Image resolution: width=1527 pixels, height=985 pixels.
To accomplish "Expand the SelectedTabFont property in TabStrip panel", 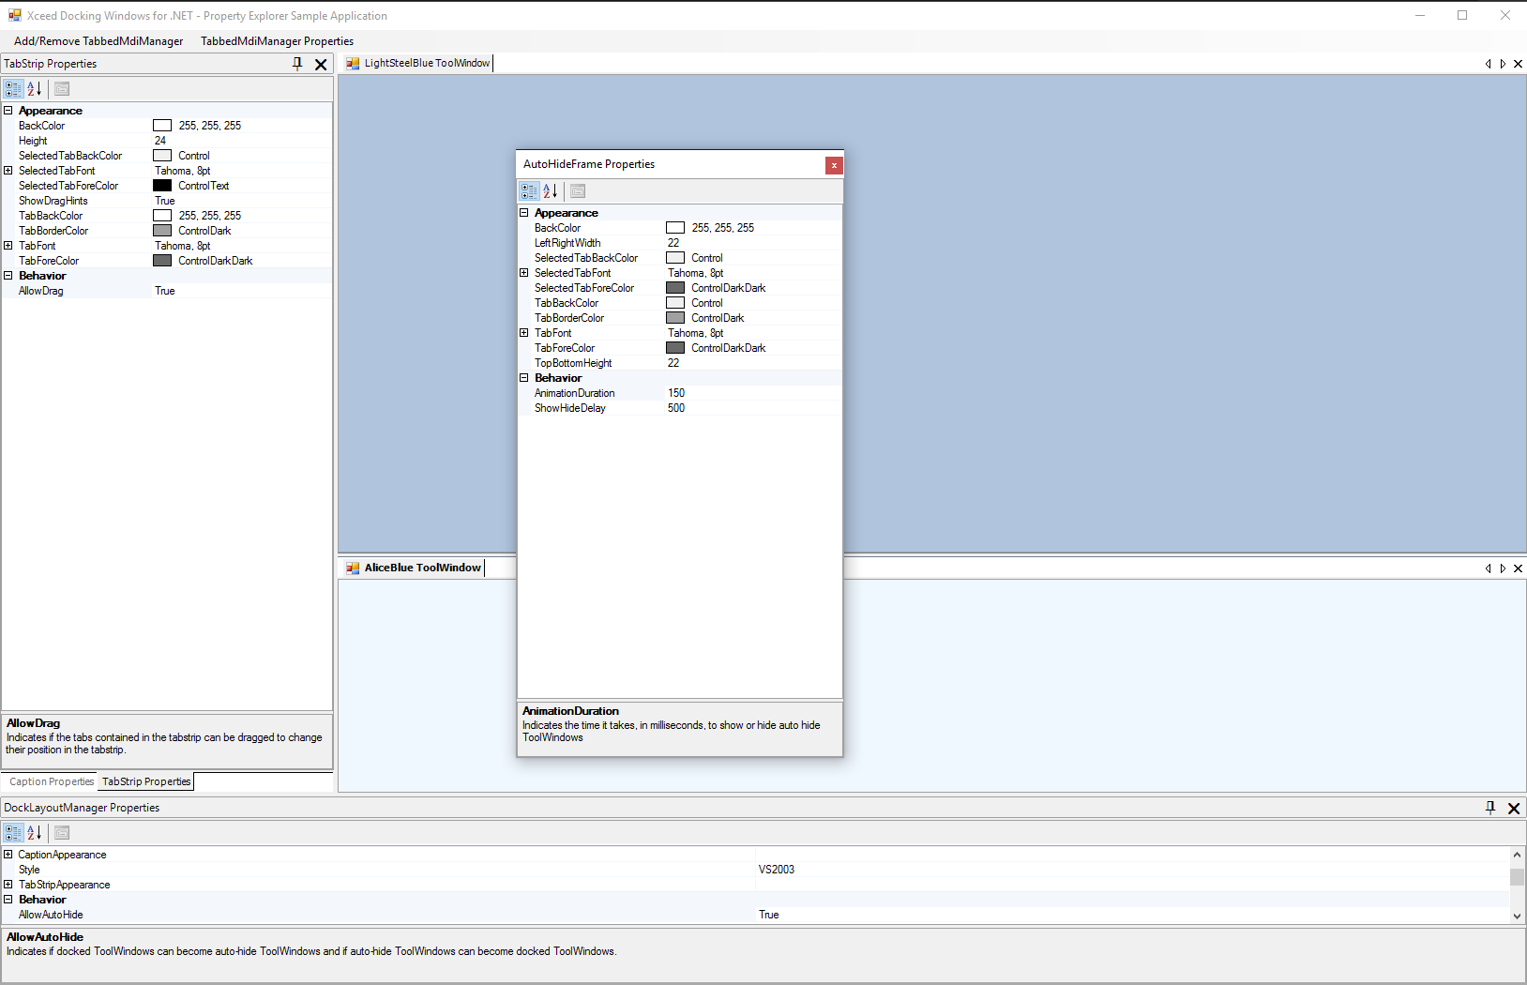I will tap(8, 171).
